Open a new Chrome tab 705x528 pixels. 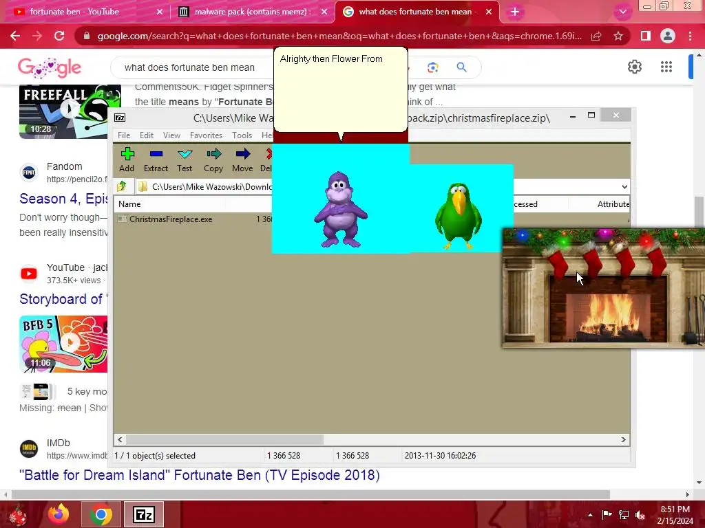point(515,12)
